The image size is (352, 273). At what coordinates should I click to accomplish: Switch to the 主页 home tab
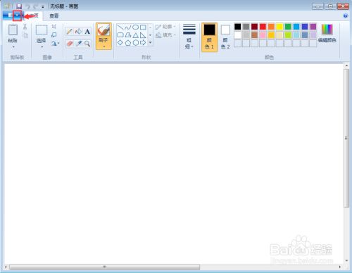[x=33, y=15]
